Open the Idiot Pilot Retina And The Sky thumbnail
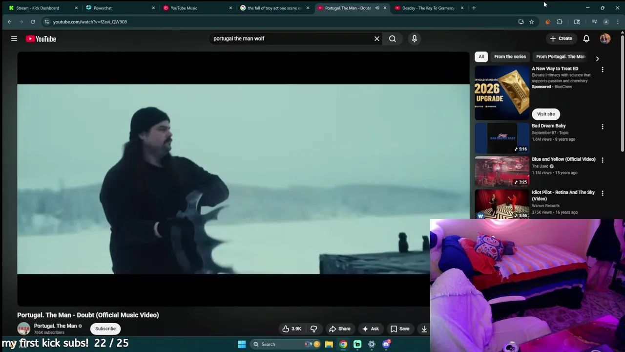Viewport: 625px width, 352px height. coord(502,204)
